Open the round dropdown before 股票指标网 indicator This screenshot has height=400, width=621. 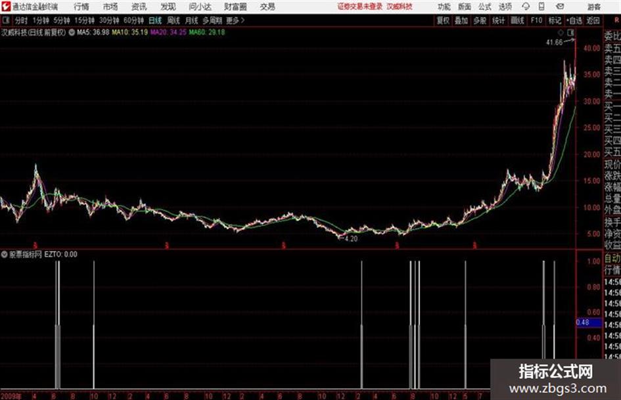tap(4, 254)
